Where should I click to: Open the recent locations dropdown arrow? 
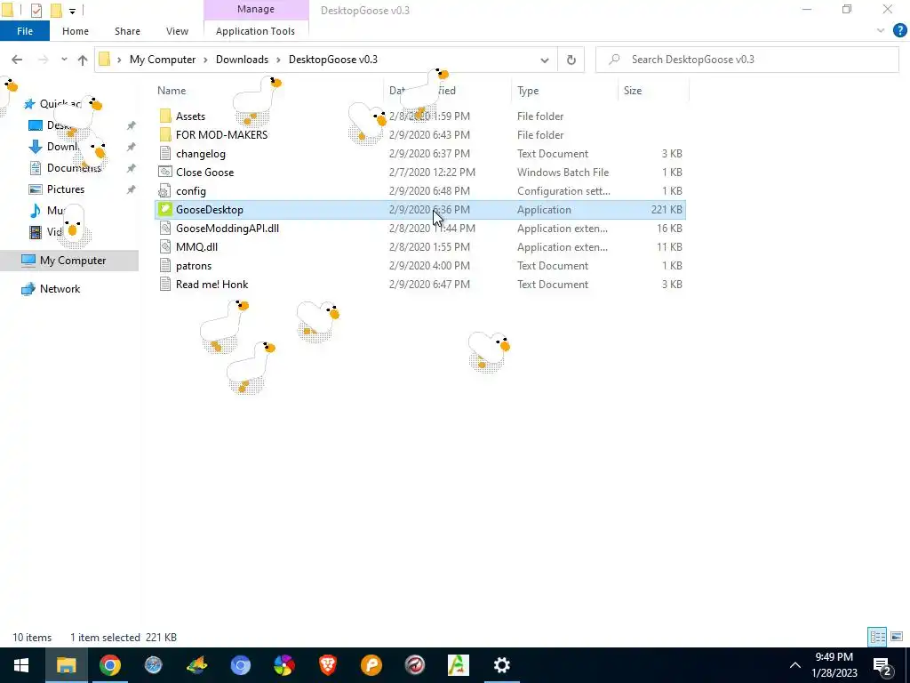64,60
